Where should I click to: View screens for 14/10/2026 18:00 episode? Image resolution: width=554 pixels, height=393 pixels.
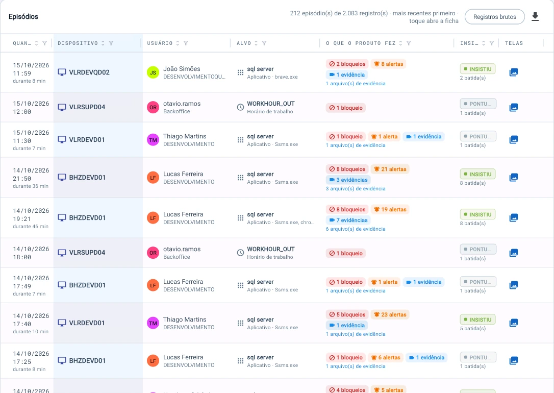513,253
